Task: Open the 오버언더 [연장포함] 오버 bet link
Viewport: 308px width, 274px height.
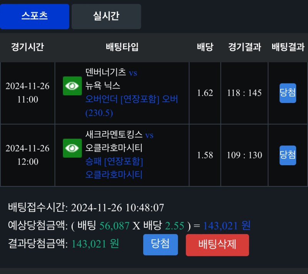Action: 132,99
